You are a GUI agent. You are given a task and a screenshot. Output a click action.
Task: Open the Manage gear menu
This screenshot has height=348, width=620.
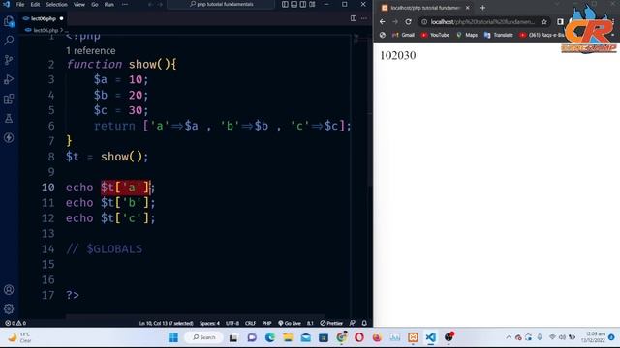(x=9, y=309)
